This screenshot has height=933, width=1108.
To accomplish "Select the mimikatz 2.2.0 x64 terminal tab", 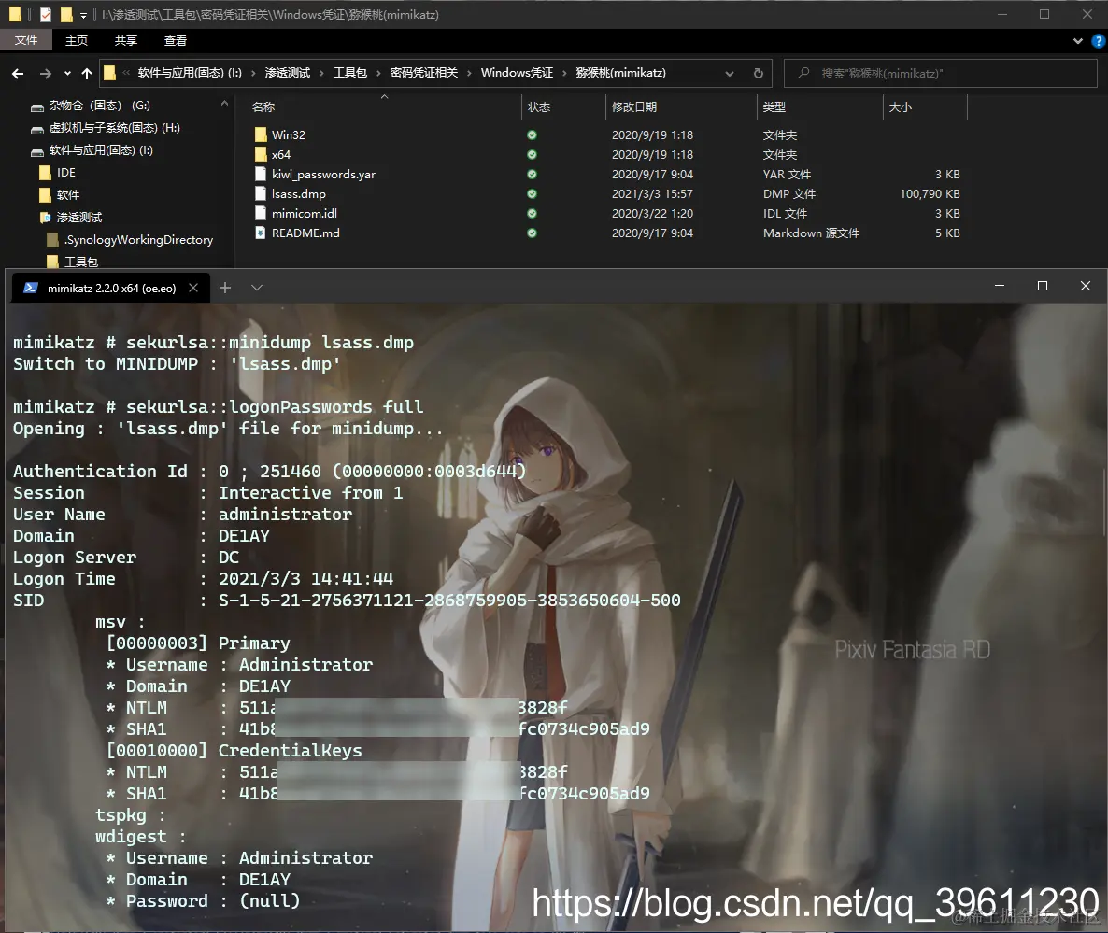I will point(110,289).
